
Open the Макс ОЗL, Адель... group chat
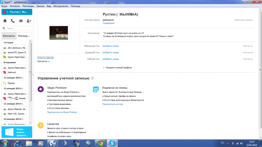15,114
